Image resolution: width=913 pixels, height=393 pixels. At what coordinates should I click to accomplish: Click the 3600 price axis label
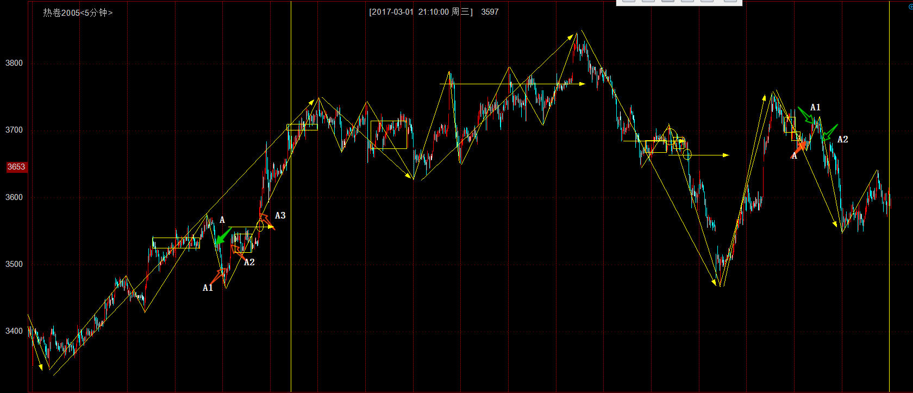(14, 197)
